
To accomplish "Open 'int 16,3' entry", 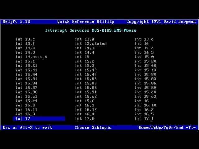I will tap(25, 114).
